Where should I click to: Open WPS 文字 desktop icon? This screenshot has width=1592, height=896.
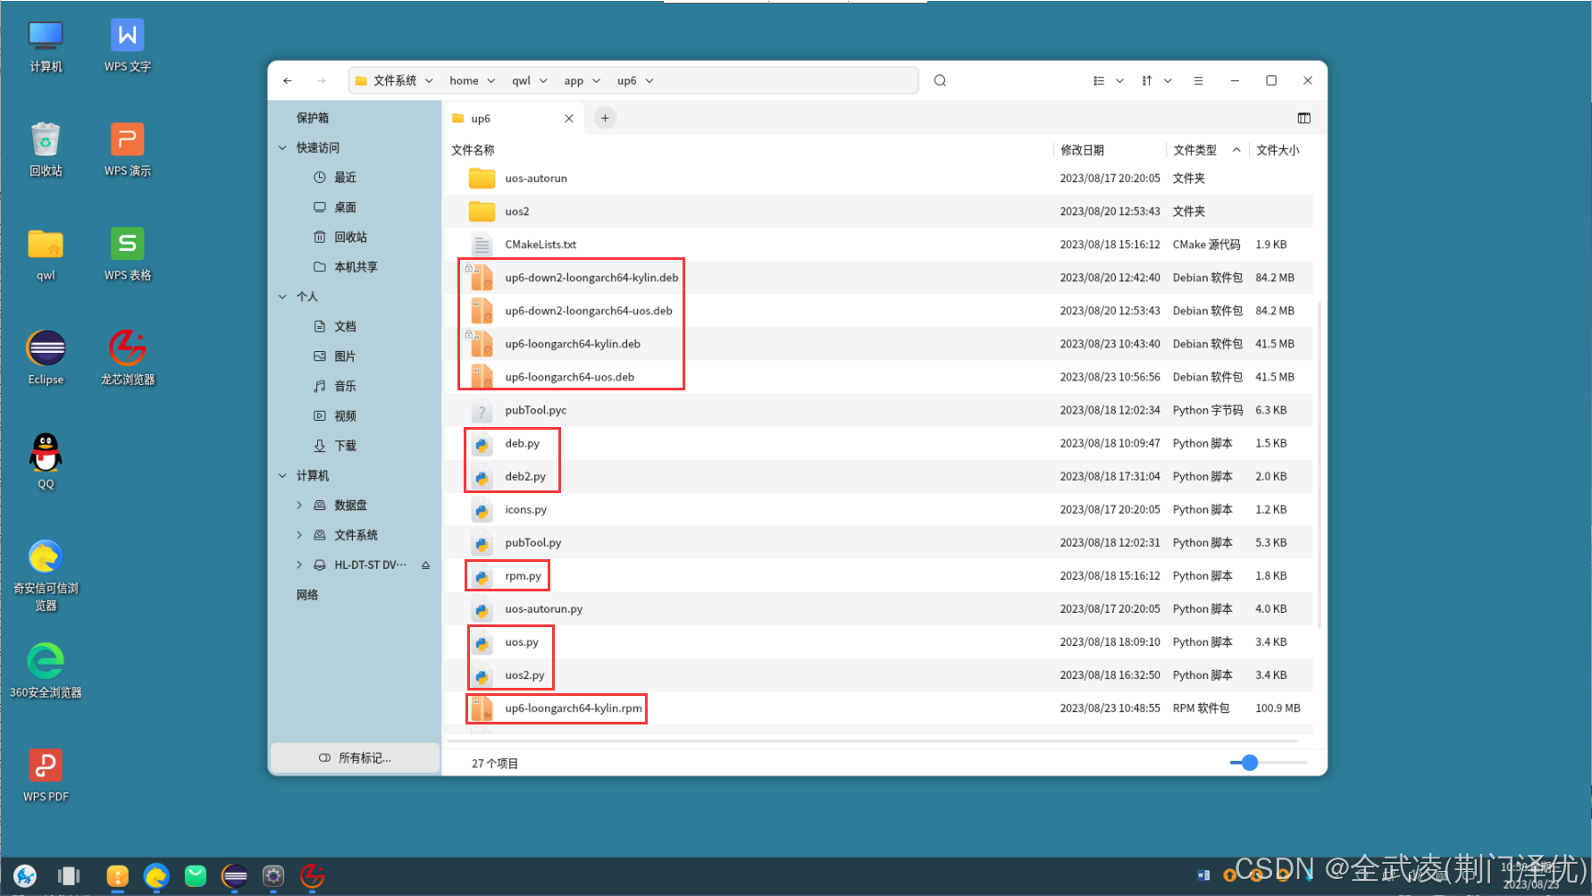coord(127,46)
